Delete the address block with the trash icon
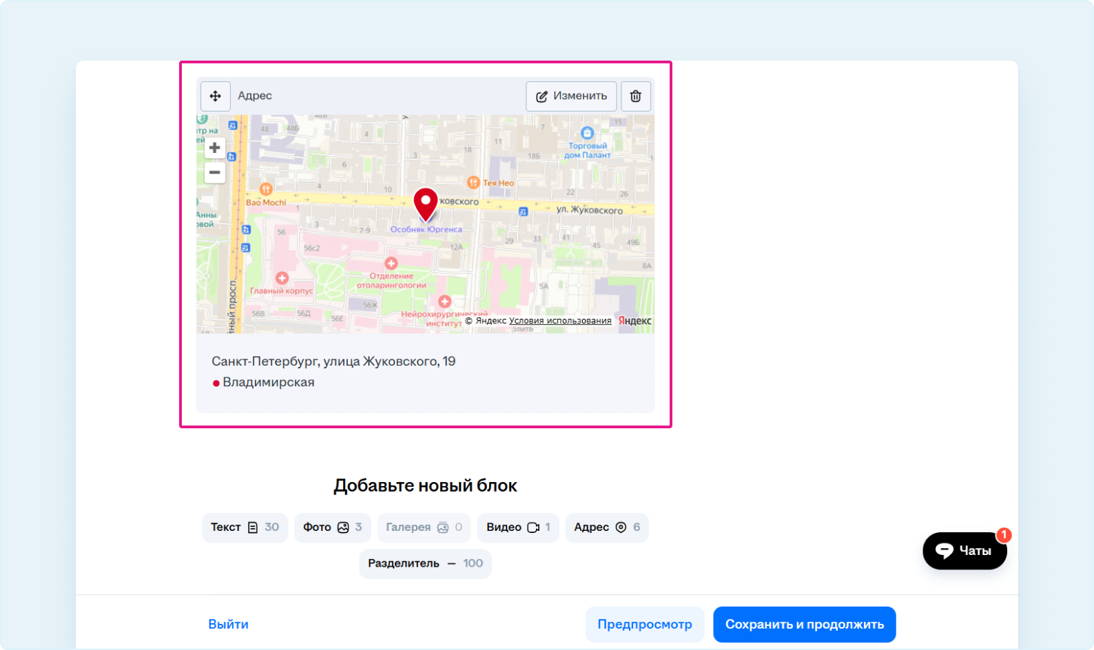The image size is (1094, 650). coord(635,96)
